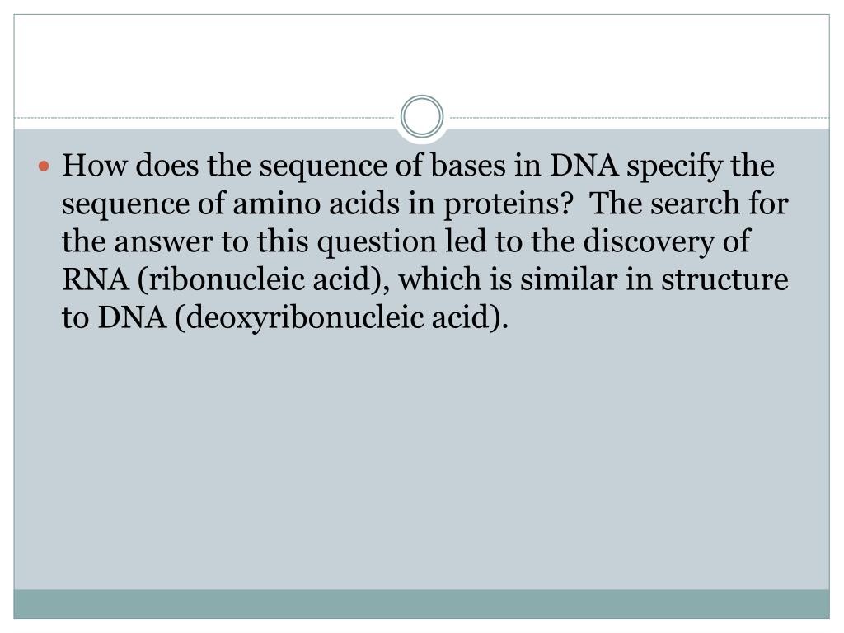Click the word 'search' in the second line
Image resolution: width=844 pixels, height=633 pixels.
[x=695, y=204]
